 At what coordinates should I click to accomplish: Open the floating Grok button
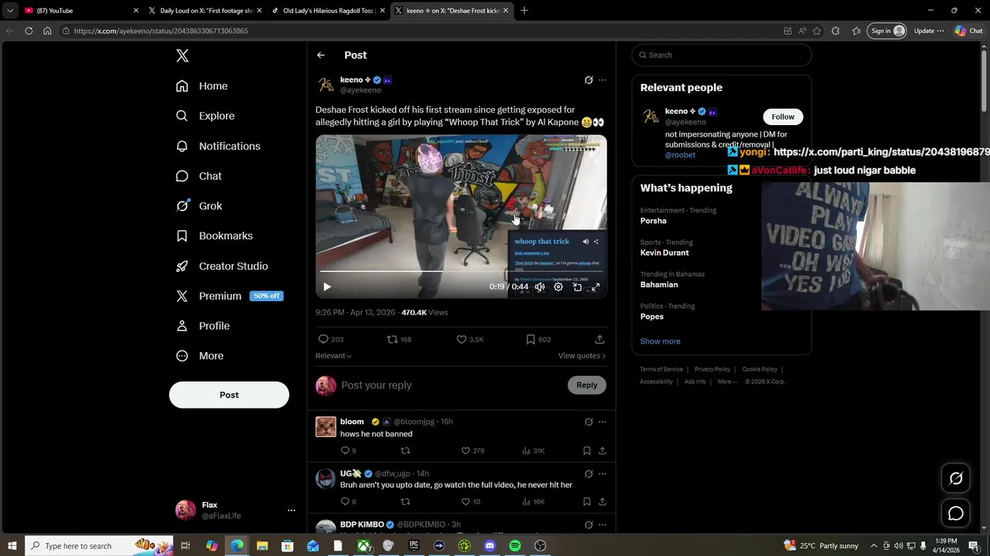(x=956, y=479)
